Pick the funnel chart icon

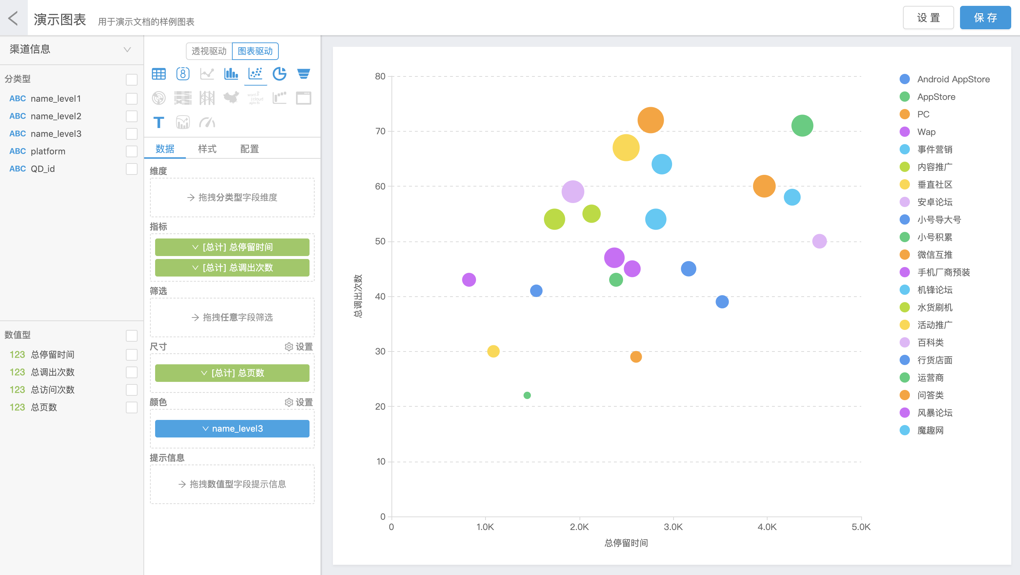[304, 74]
